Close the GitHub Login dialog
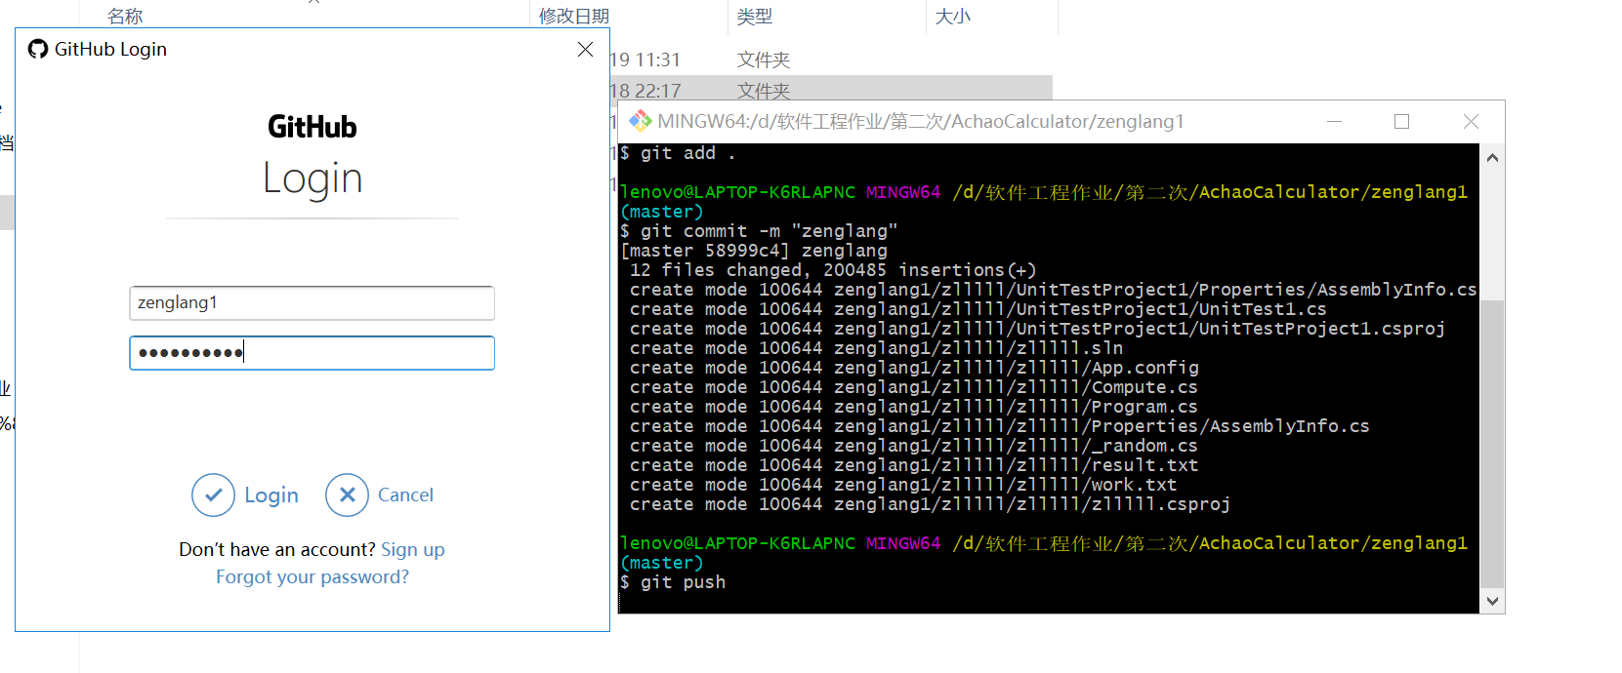Screen dimensions: 1622x673 click(585, 49)
